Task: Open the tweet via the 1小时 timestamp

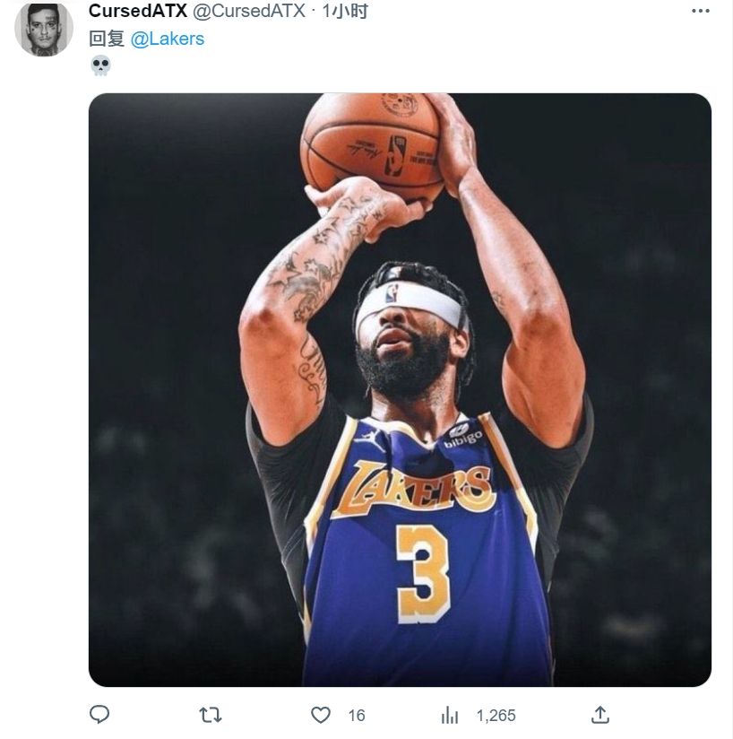Action: pyautogui.click(x=345, y=11)
